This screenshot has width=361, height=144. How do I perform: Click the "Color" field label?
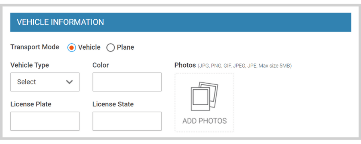tap(101, 65)
